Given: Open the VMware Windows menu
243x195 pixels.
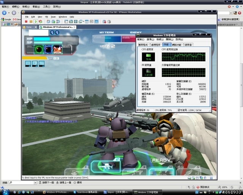Looking at the screenshot, I should click(x=63, y=17).
